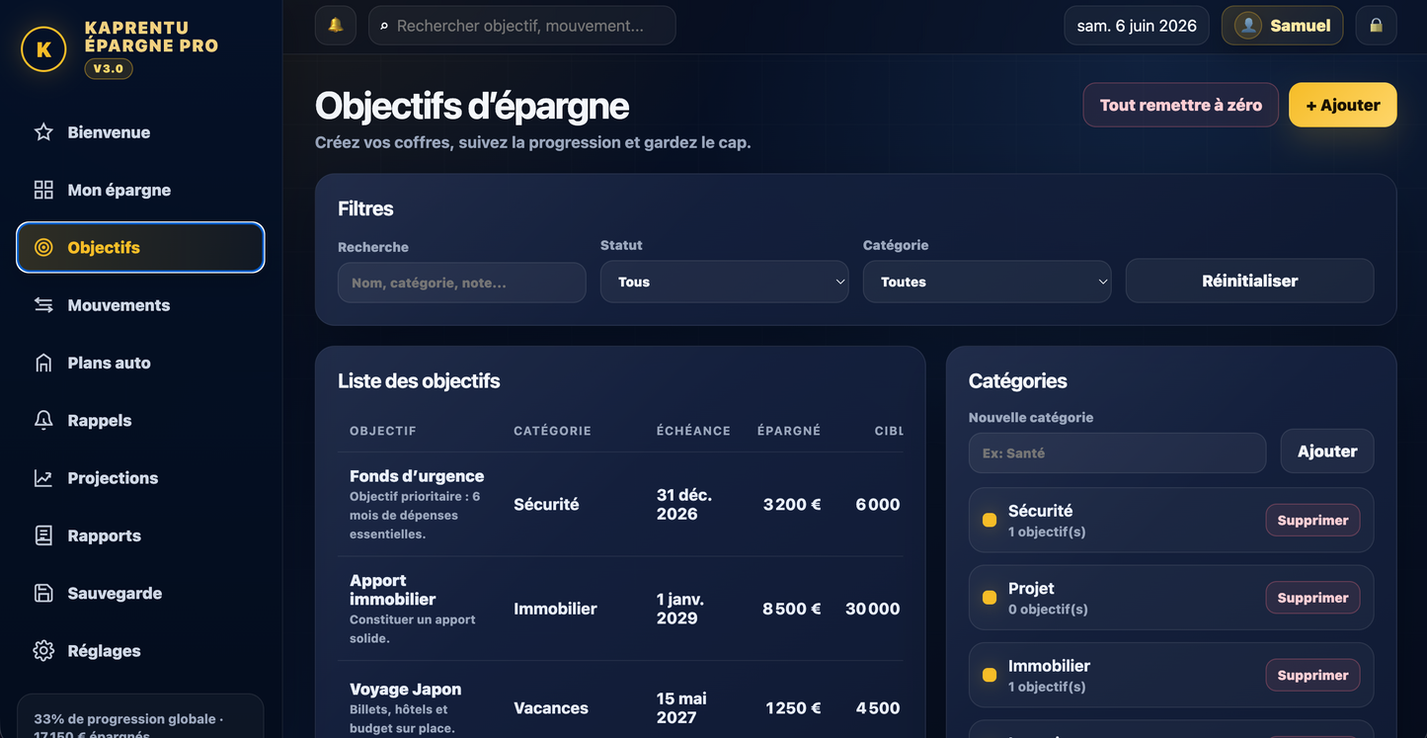This screenshot has width=1427, height=738.
Task: Go to Mon épargne
Action: click(140, 190)
